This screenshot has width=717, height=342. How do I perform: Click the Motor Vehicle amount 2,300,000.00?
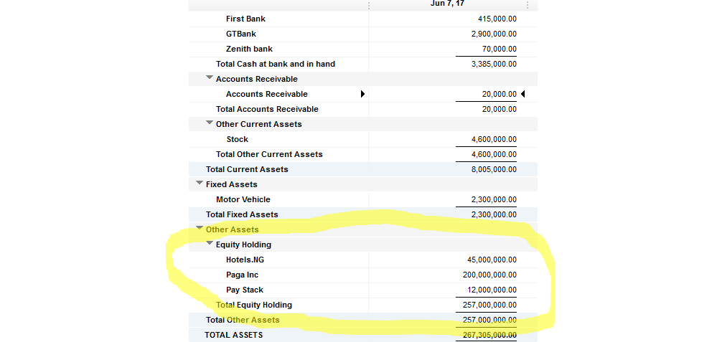495,199
